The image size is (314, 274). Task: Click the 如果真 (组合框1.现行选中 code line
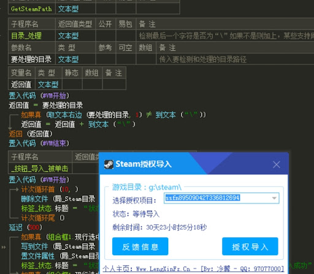60,237
